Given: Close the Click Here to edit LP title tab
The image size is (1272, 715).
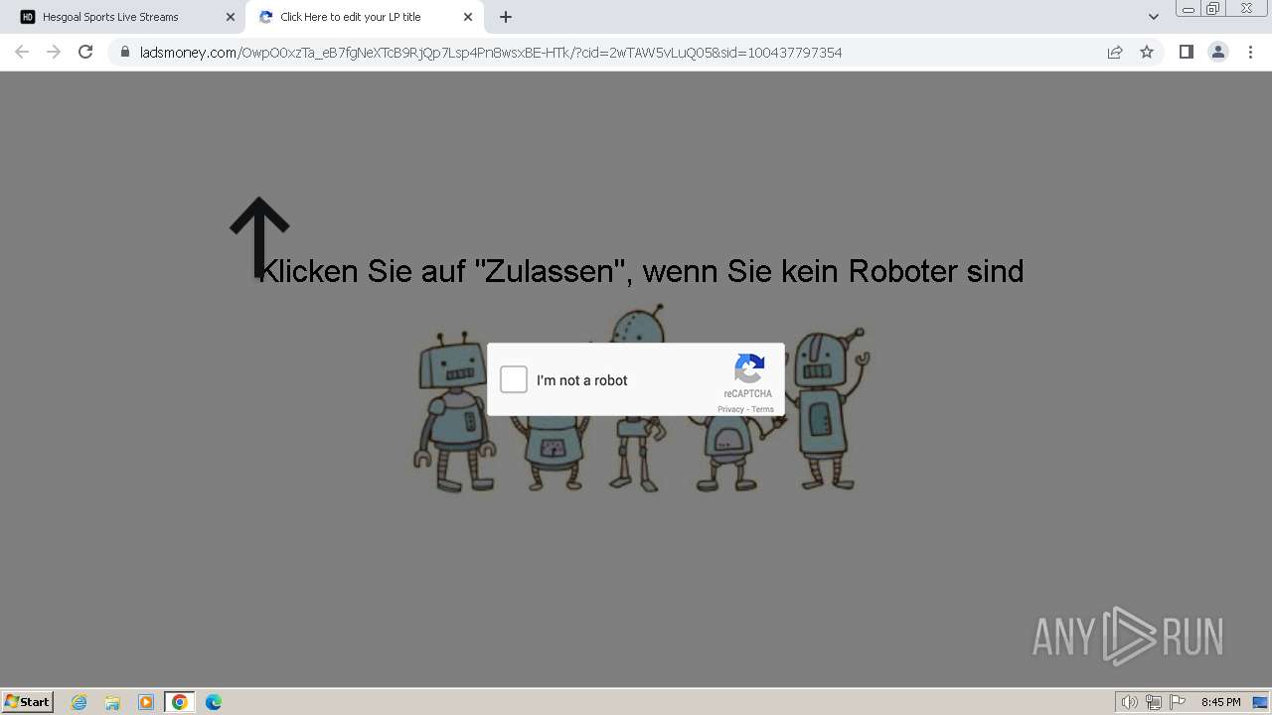Looking at the screenshot, I should click(467, 17).
